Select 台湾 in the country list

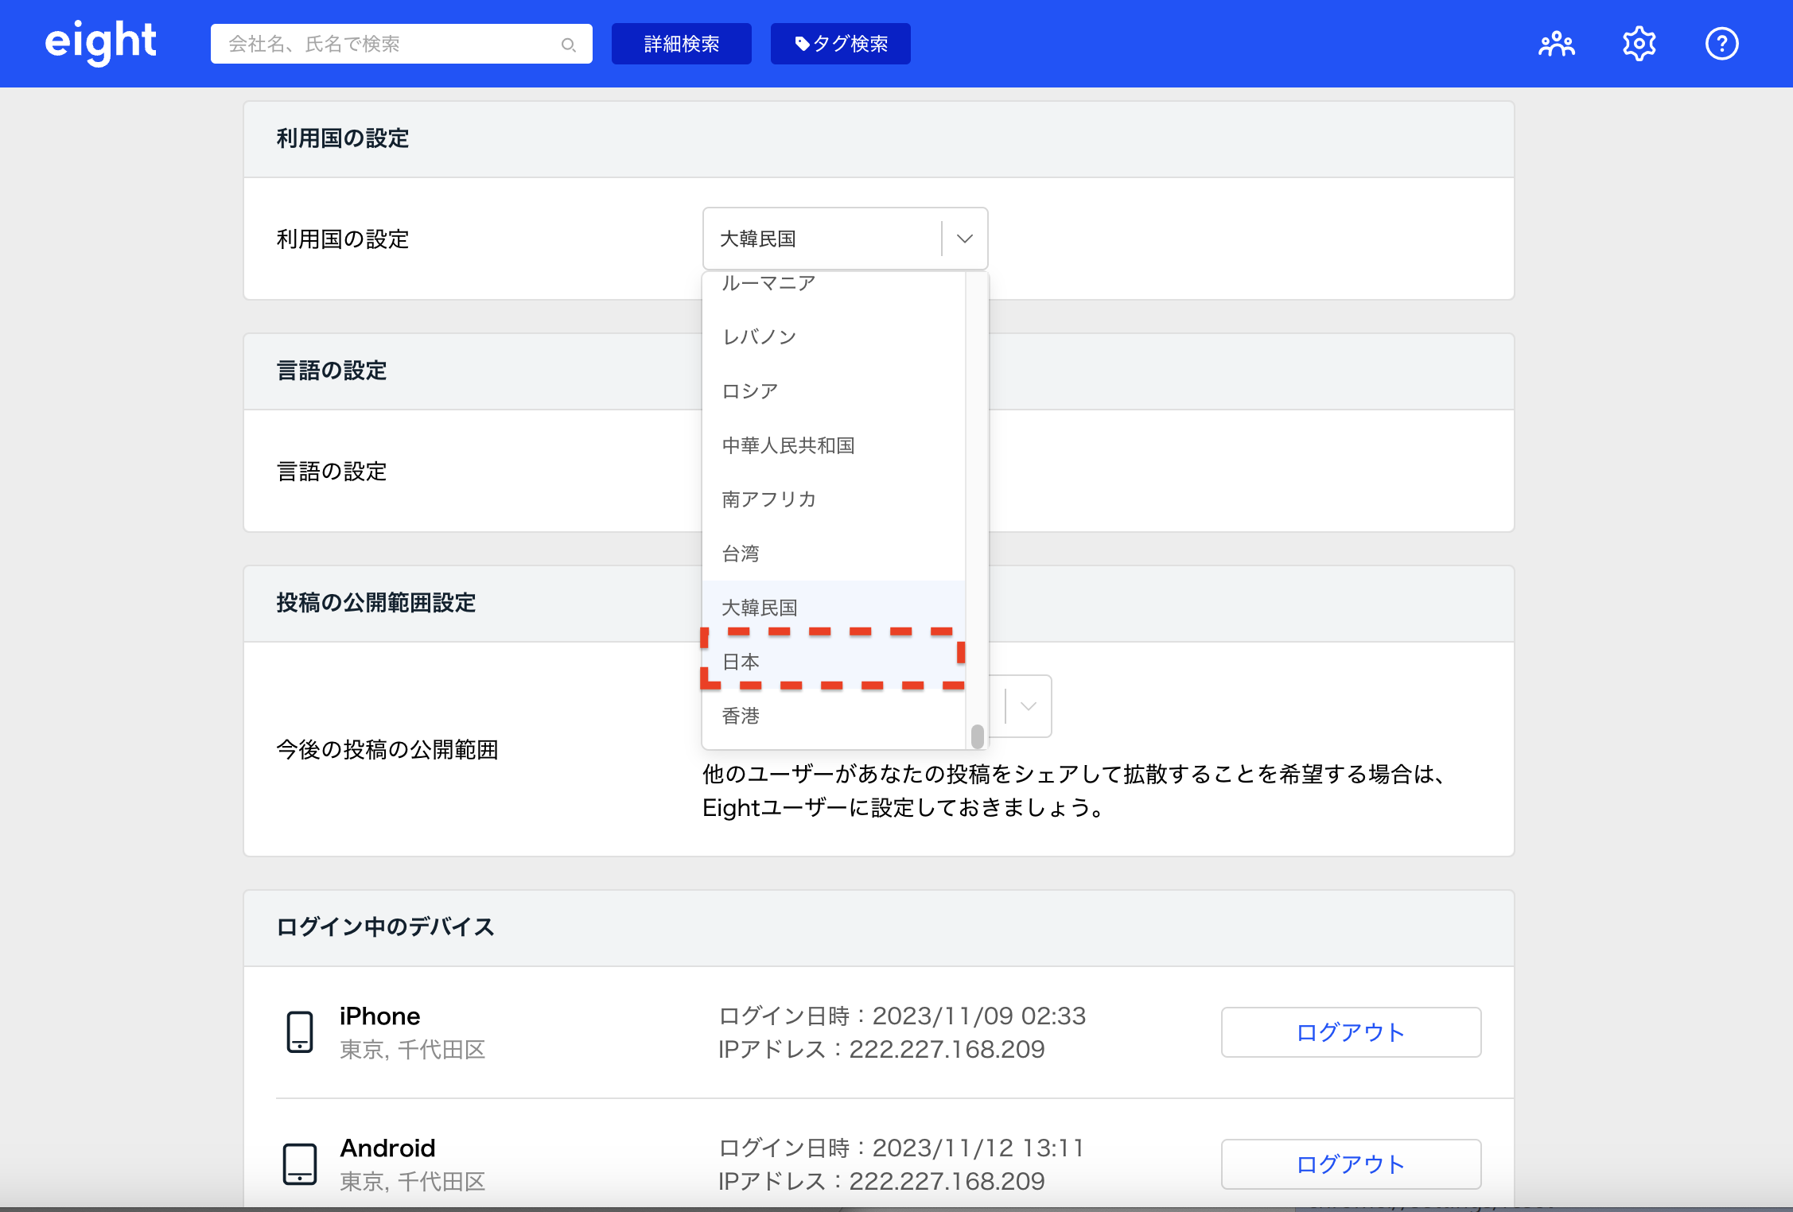pos(834,554)
